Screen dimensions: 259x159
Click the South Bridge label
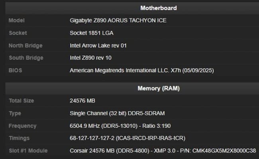click(26, 58)
